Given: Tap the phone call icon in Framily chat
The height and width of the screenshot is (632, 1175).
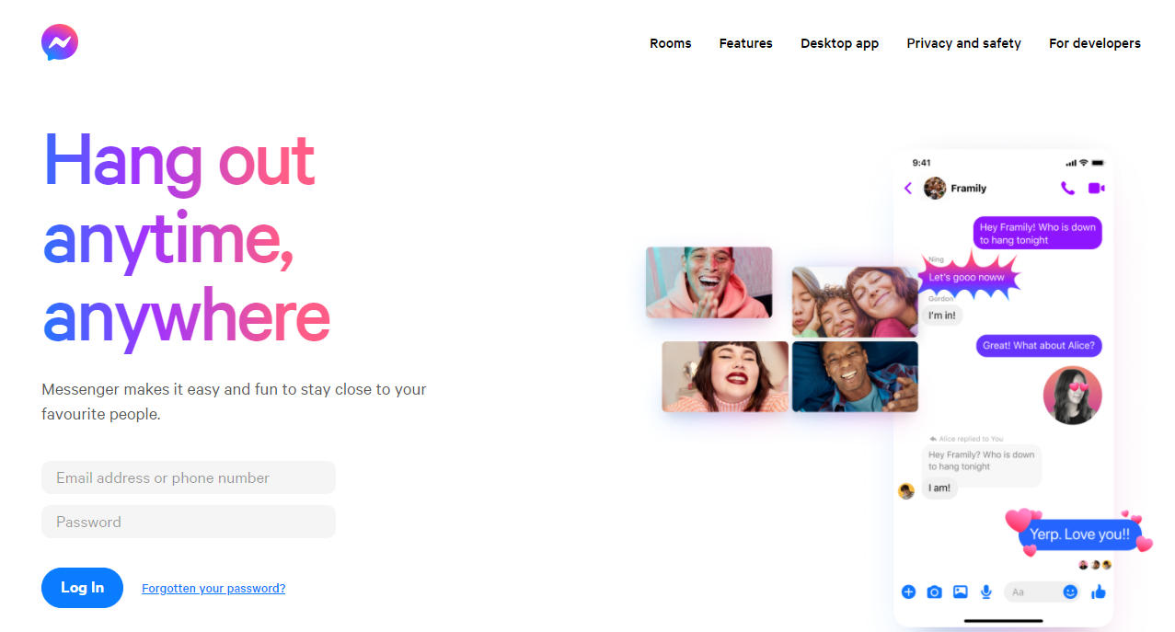Looking at the screenshot, I should tap(1067, 188).
